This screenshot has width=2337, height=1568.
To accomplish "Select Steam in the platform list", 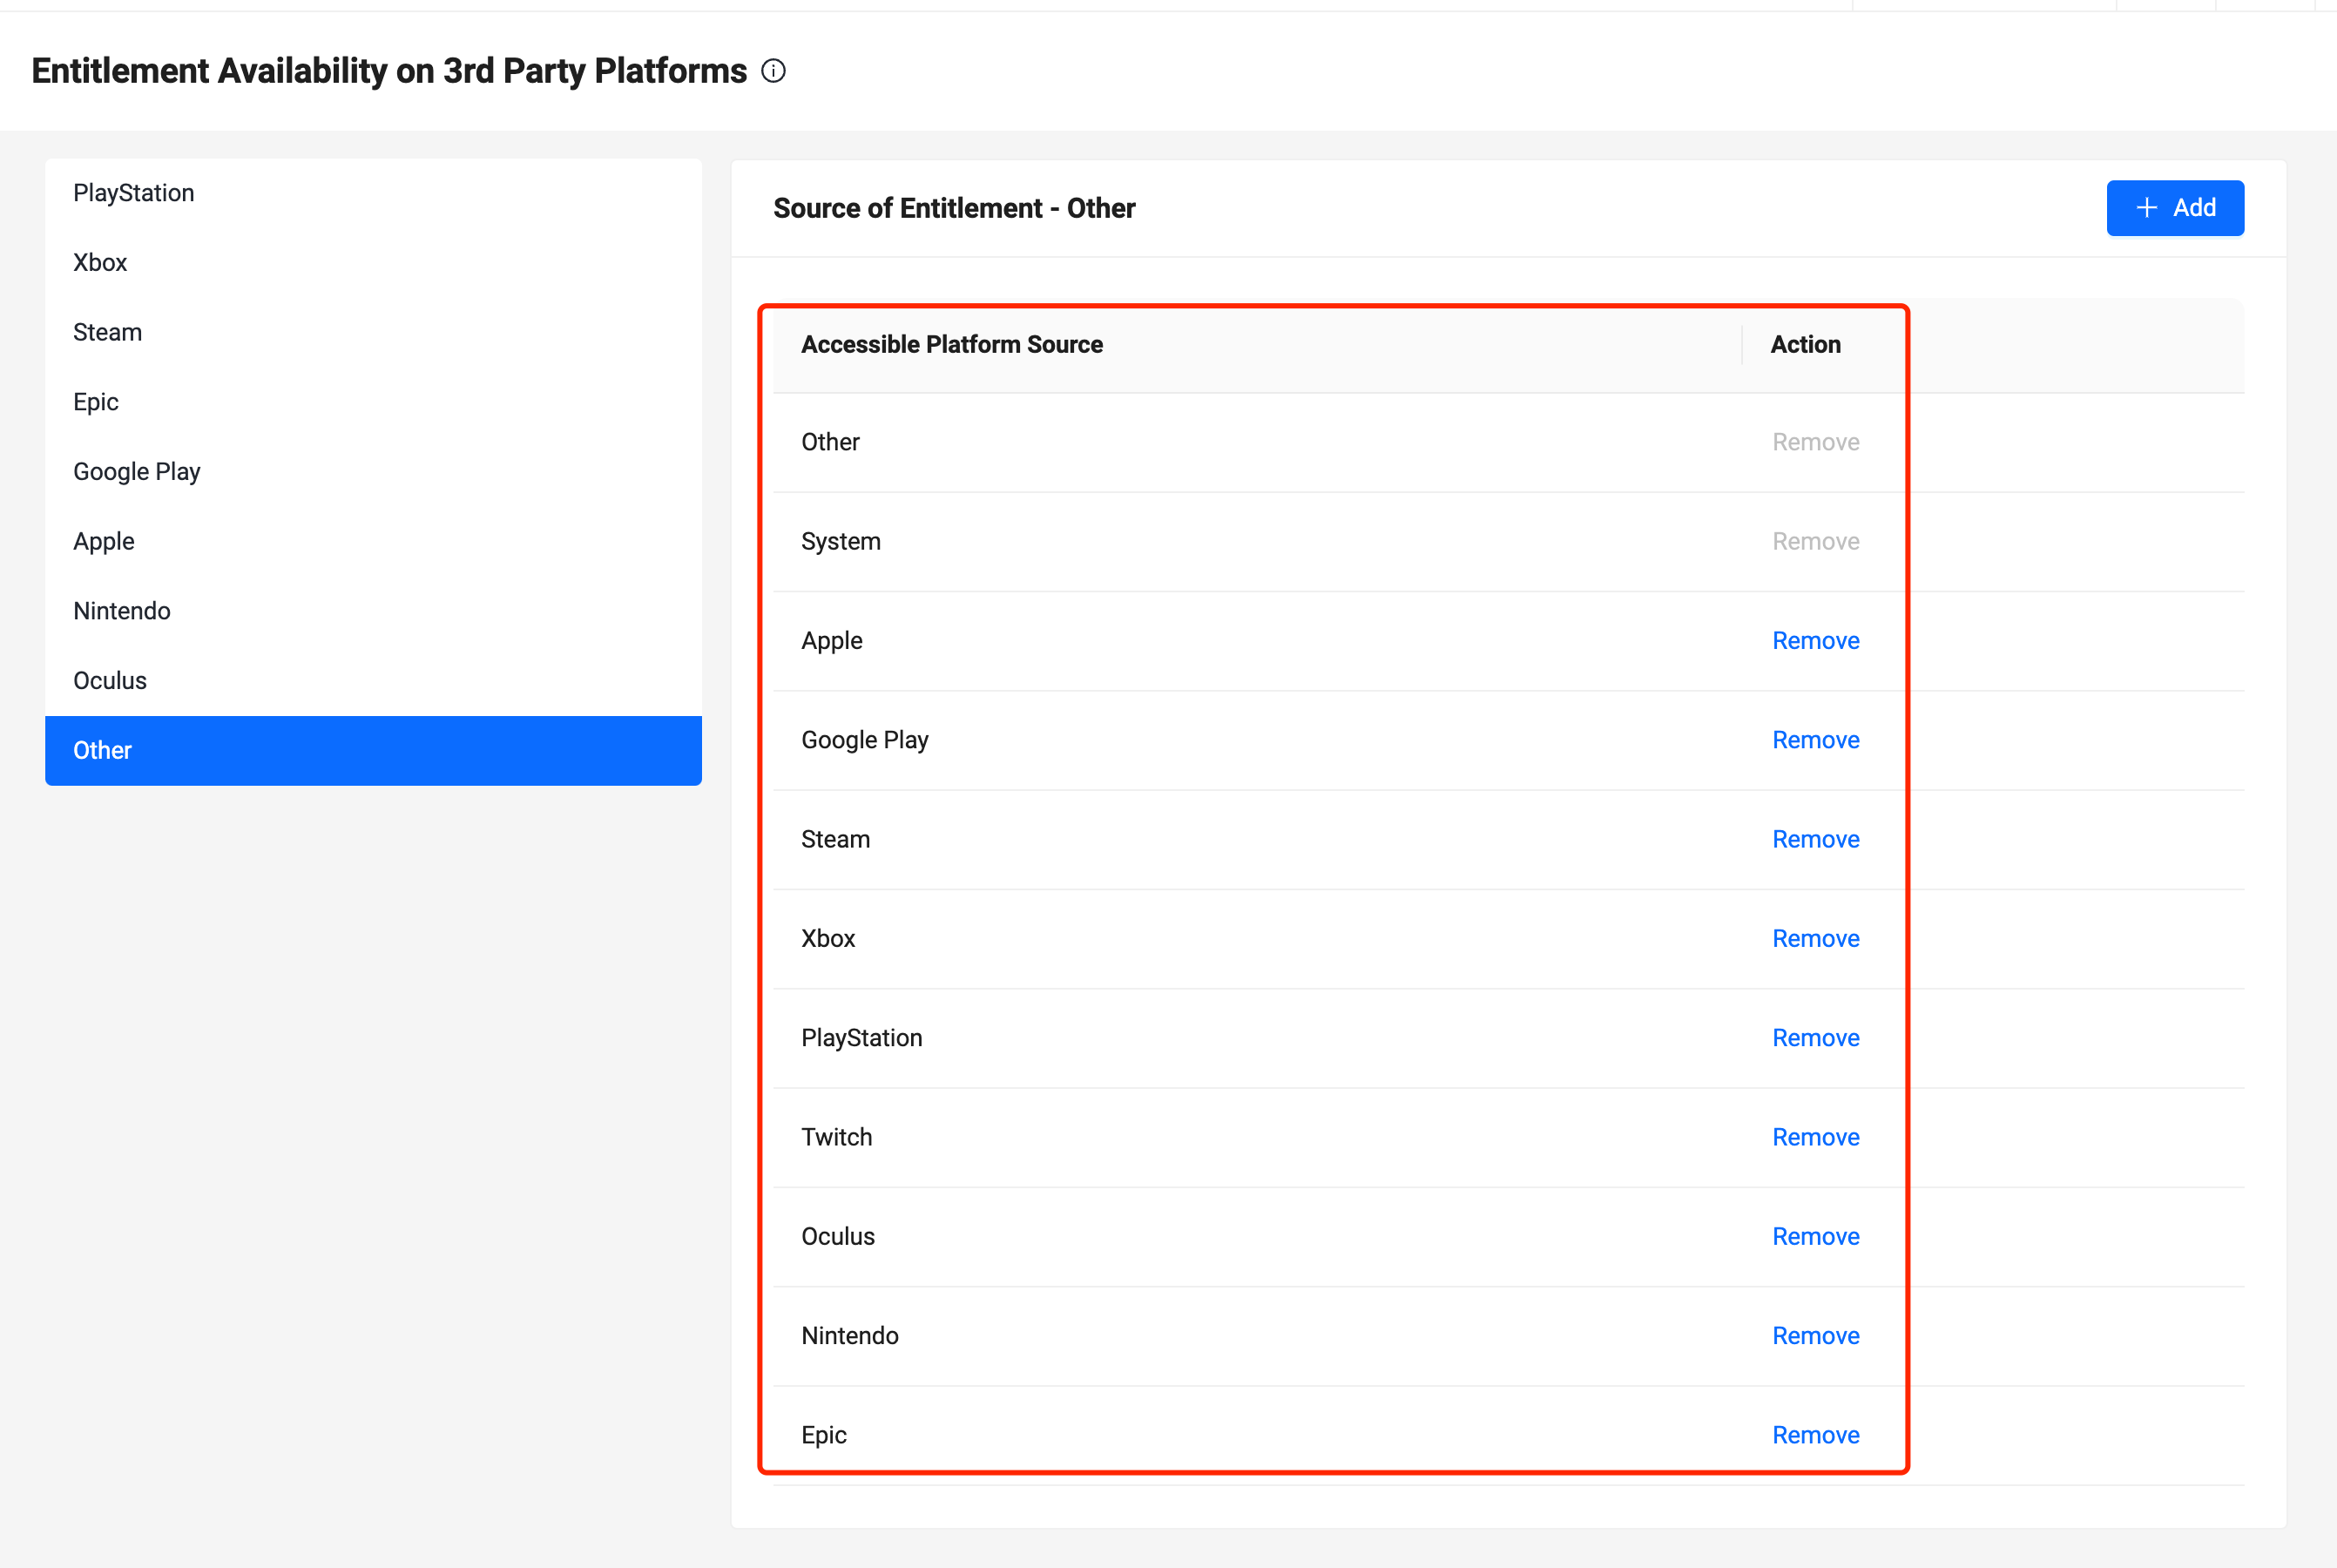I will [x=373, y=332].
